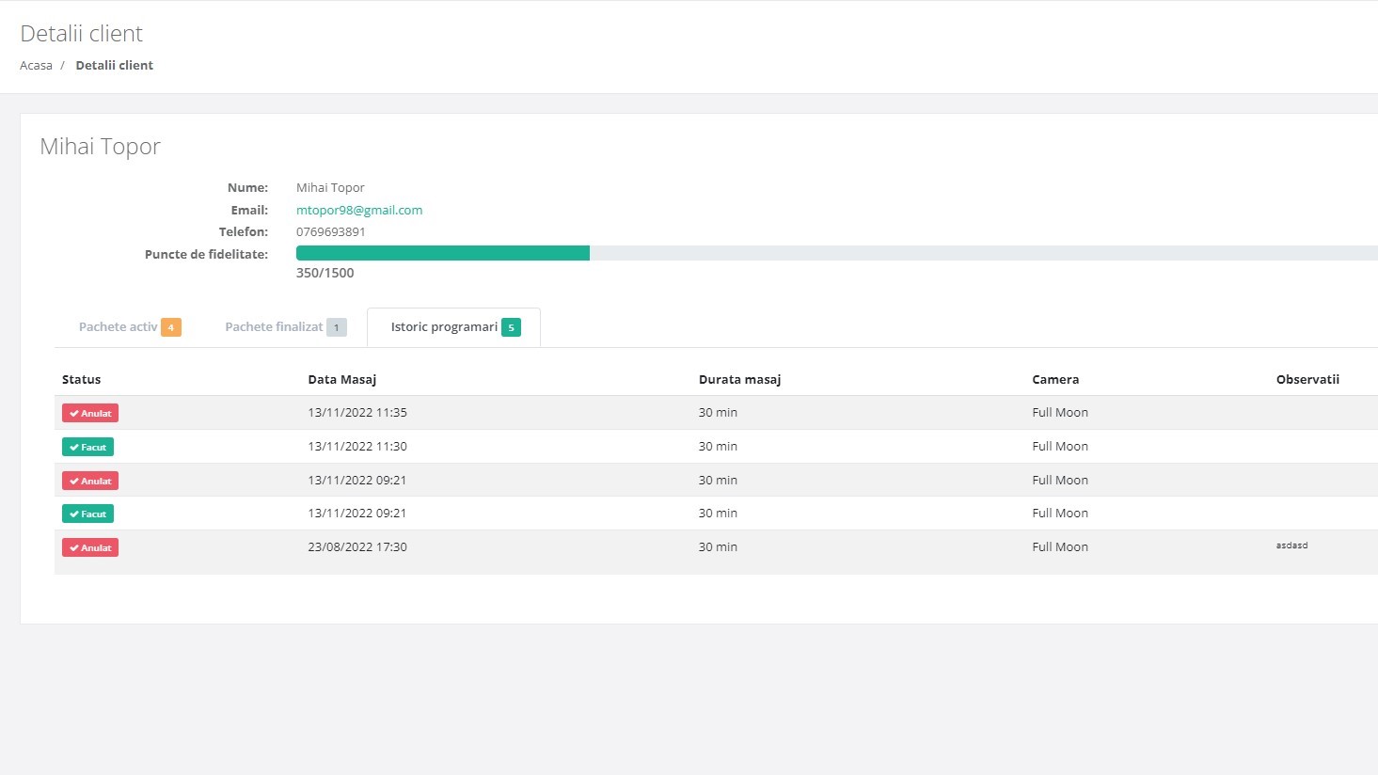Viewport: 1378px width, 775px height.
Task: Click the Mihai Topor card heading
Action: 100,147
